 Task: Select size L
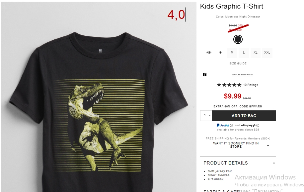pyautogui.click(x=244, y=53)
